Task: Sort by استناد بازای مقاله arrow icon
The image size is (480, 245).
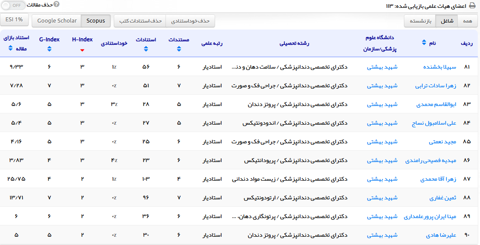Action: click(10, 49)
